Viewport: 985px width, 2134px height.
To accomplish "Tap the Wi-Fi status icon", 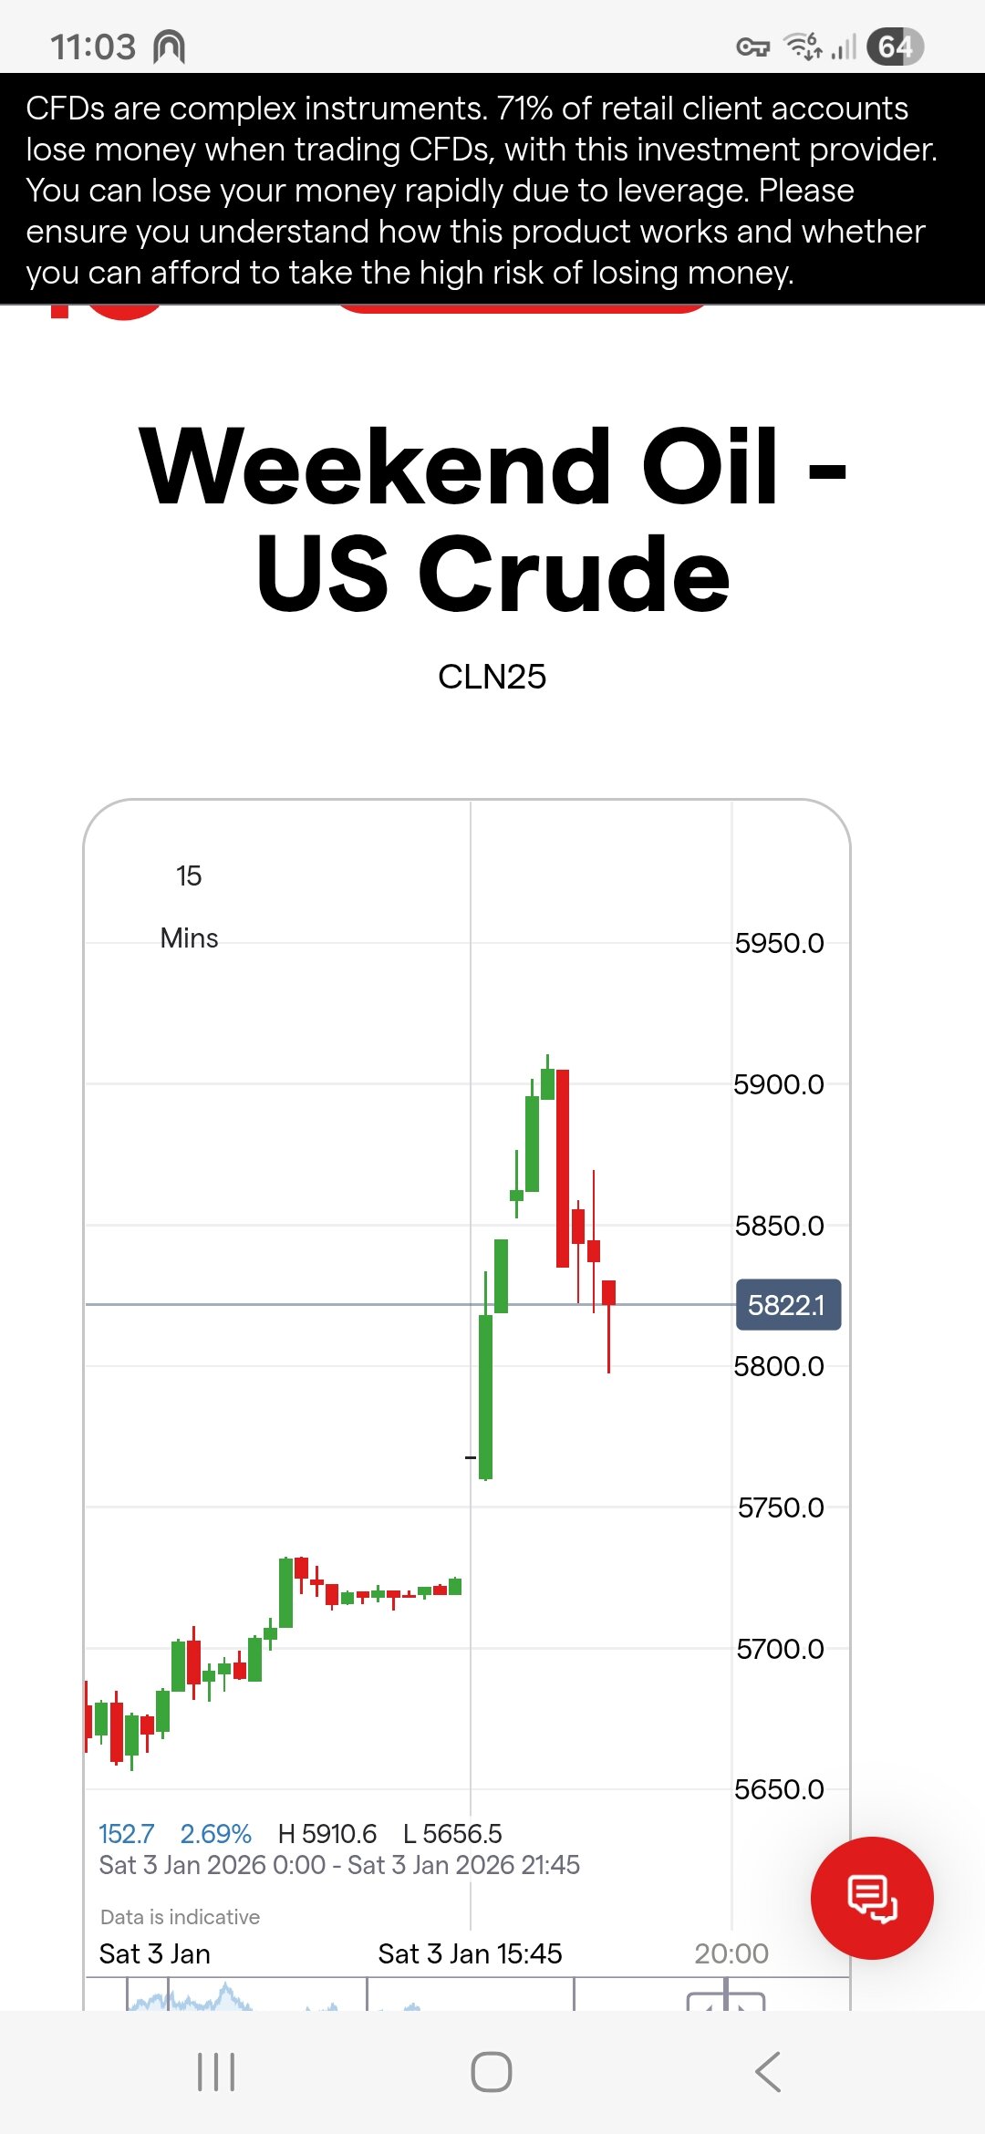I will [804, 46].
